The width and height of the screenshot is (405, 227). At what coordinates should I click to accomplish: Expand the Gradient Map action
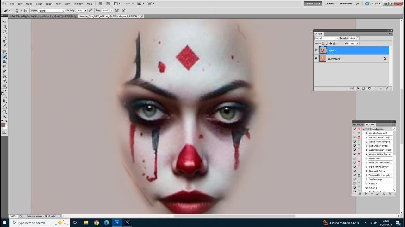click(x=366, y=179)
